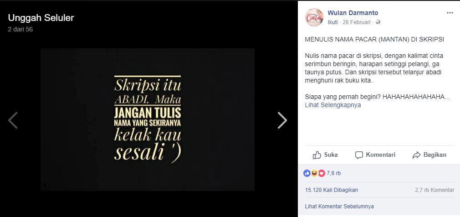Expand post text with Lihat Selengkapnya
Image resolution: width=460 pixels, height=217 pixels.
(332, 105)
